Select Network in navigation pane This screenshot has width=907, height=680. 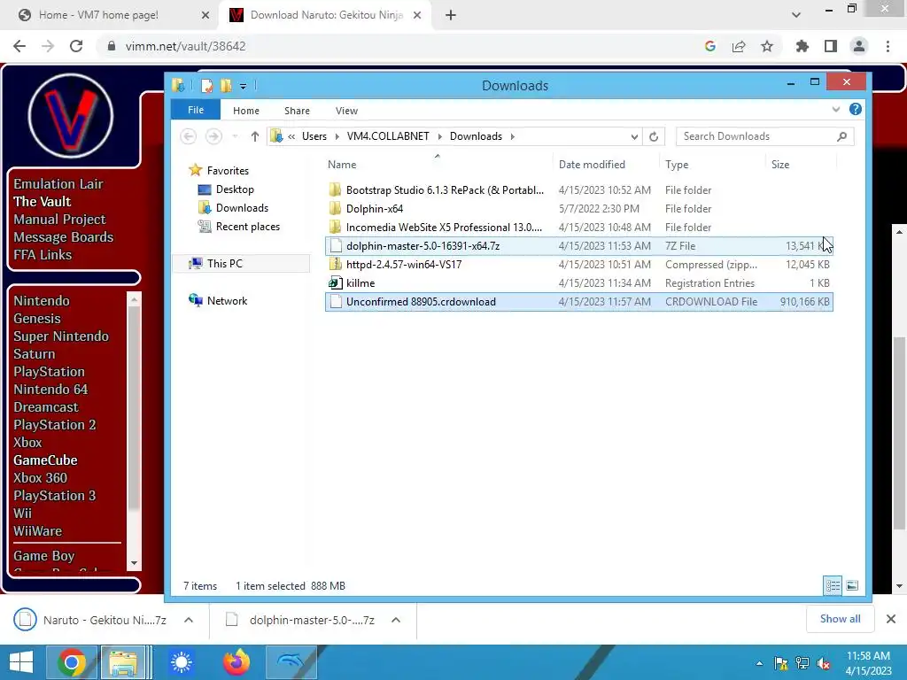[227, 301]
